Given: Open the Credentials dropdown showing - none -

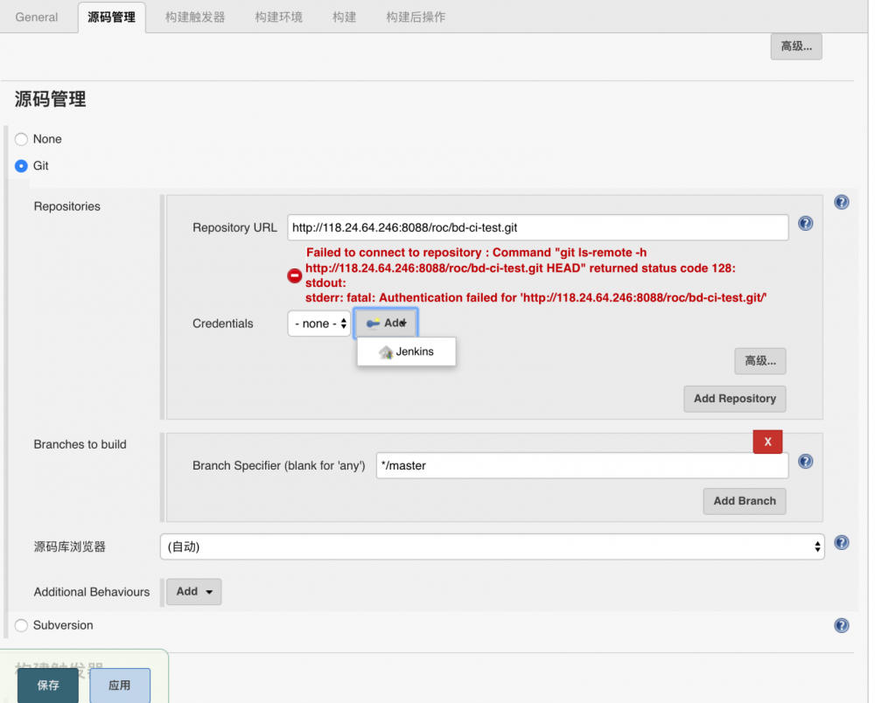Looking at the screenshot, I should point(318,323).
